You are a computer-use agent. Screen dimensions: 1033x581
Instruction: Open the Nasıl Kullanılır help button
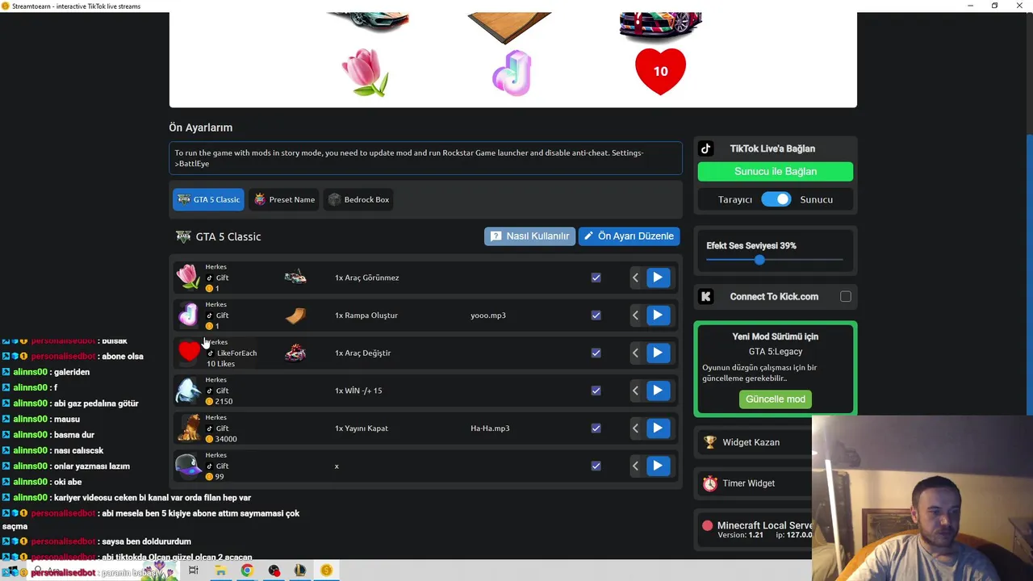pyautogui.click(x=529, y=236)
